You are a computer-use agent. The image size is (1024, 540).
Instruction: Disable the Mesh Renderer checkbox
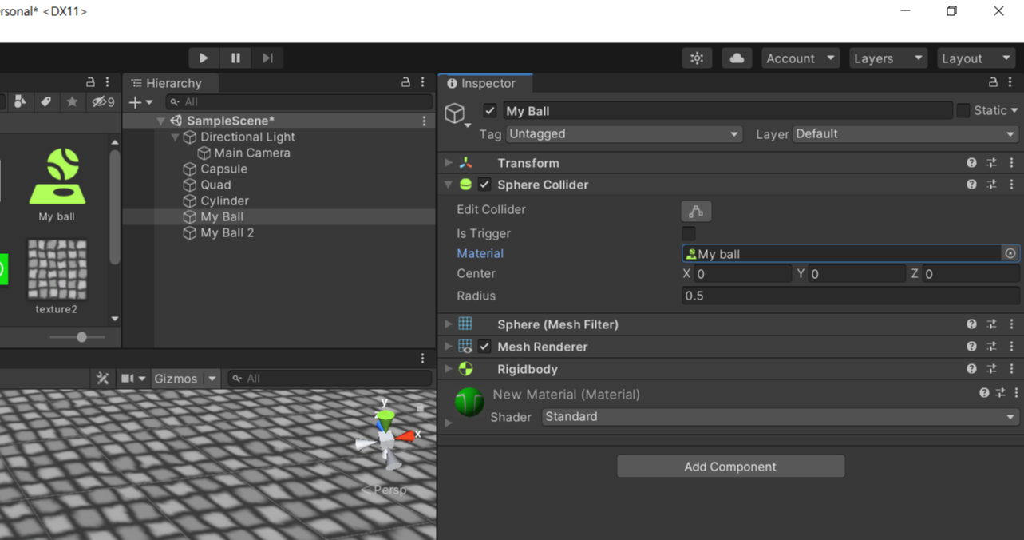(x=484, y=347)
